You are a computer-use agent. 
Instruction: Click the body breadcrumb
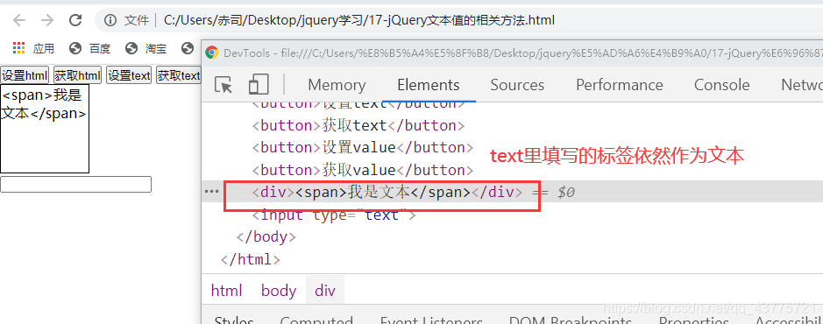tap(279, 291)
